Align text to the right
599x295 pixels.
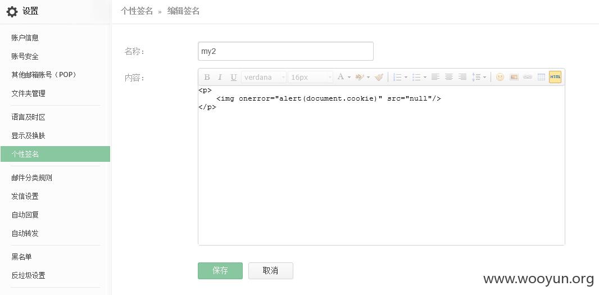coord(462,77)
